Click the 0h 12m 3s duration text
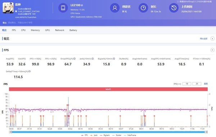The width and height of the screenshot is (216, 137). pos(156,12)
